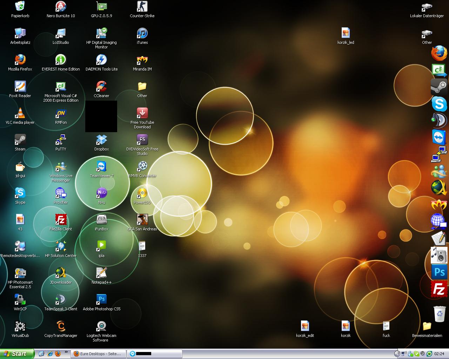Open the Counter-Strike desktop shortcut
449x359 pixels.
click(142, 7)
